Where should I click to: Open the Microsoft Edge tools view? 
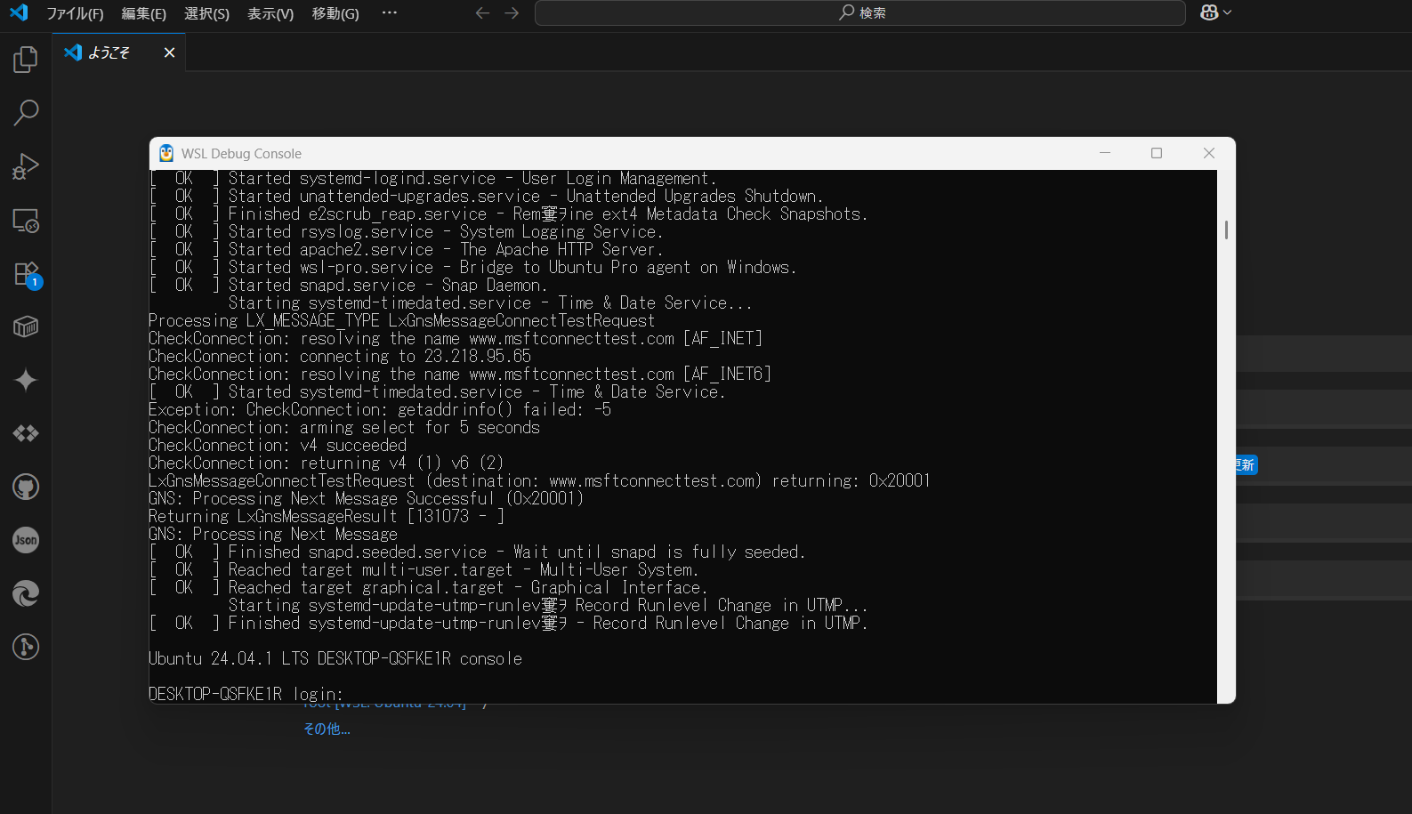click(x=26, y=593)
